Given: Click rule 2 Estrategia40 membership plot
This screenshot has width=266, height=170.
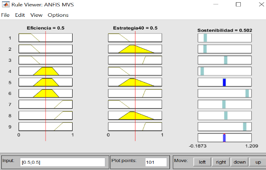Looking at the screenshot, I should [x=135, y=49].
